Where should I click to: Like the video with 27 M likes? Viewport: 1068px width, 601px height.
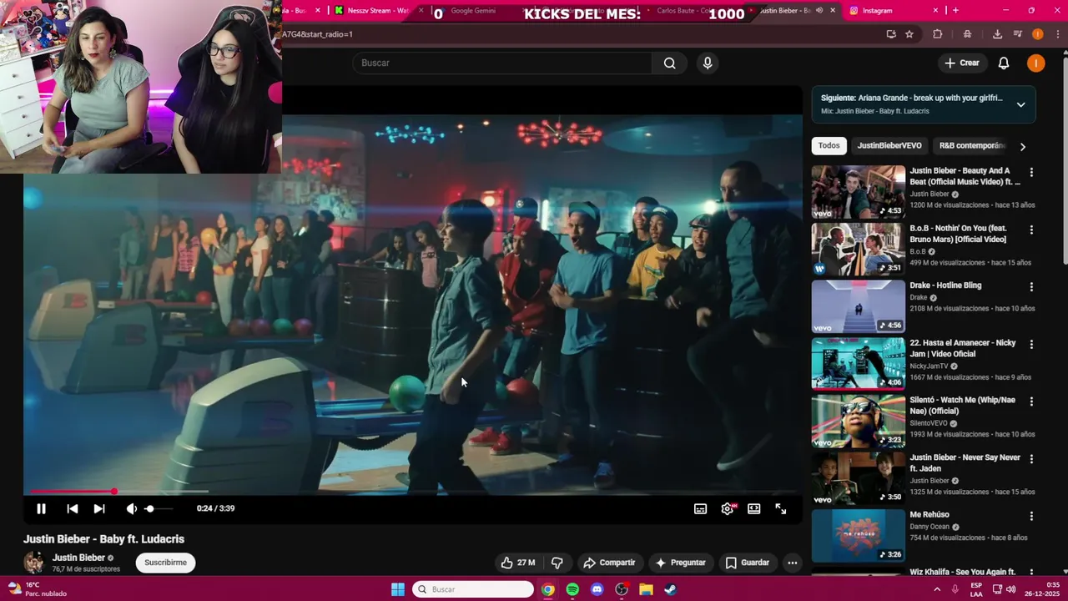click(x=517, y=563)
